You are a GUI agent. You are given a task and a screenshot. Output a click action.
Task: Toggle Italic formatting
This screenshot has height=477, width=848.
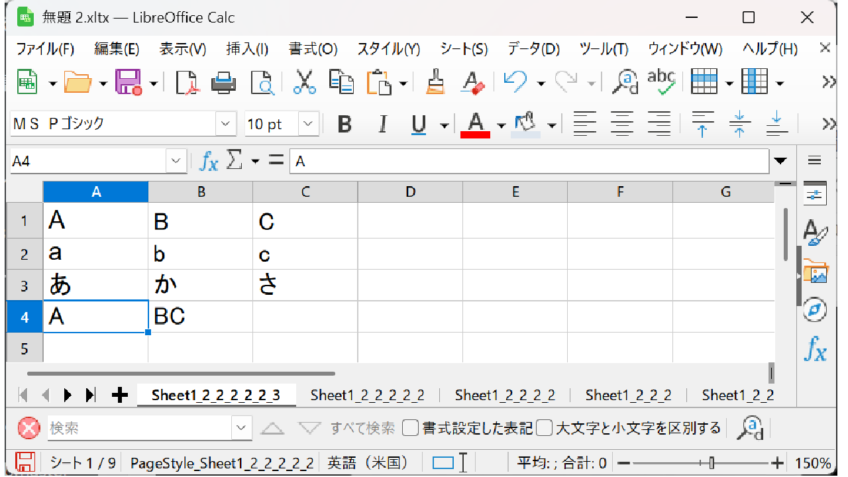pos(382,124)
